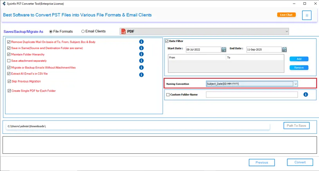
Task: Click info icon beside Maintain Folder Hierarchy
Action: coord(141,54)
